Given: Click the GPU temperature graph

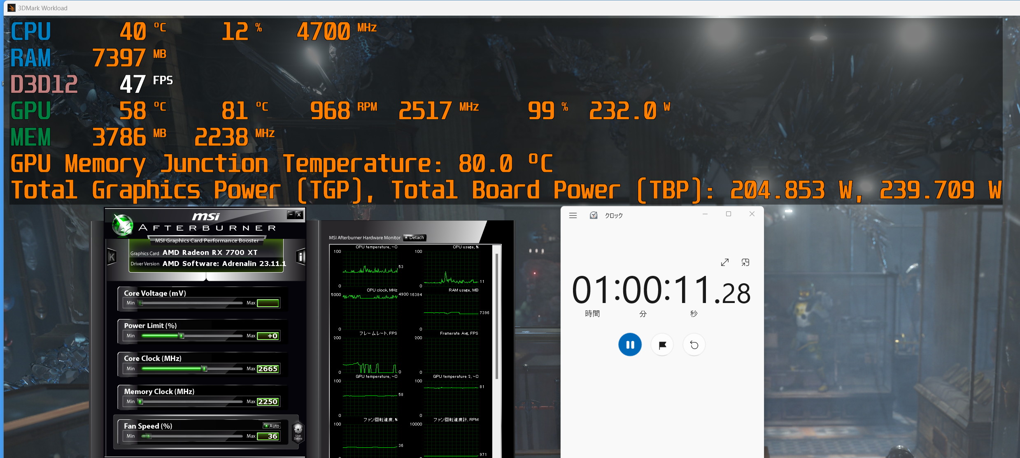Looking at the screenshot, I should click(370, 398).
